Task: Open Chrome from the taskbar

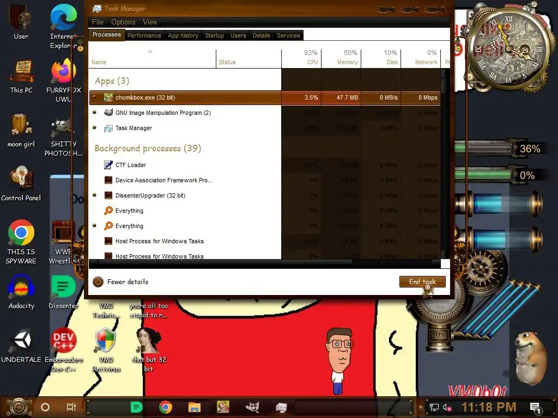Action: (x=166, y=407)
